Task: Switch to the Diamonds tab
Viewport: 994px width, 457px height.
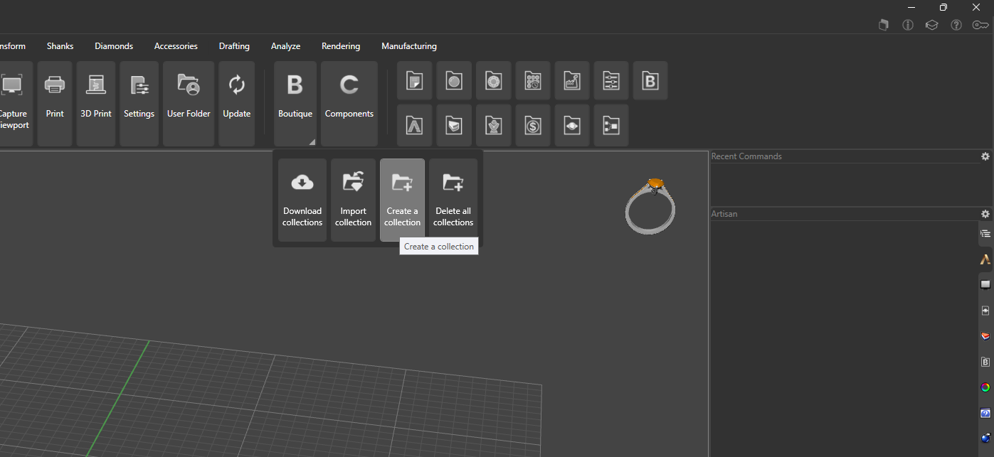Action: tap(114, 46)
